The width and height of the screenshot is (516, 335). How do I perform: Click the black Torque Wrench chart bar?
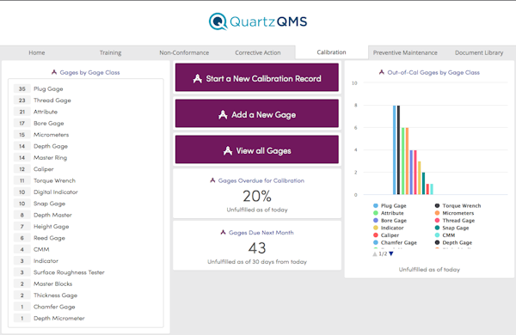tap(398, 150)
